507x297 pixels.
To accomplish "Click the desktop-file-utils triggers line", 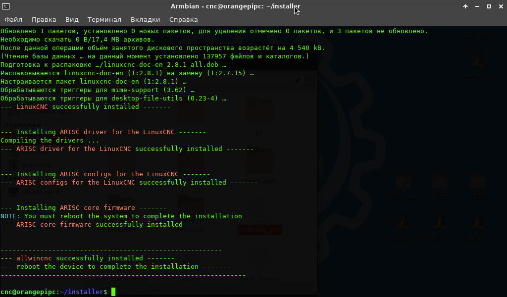I will coord(113,98).
